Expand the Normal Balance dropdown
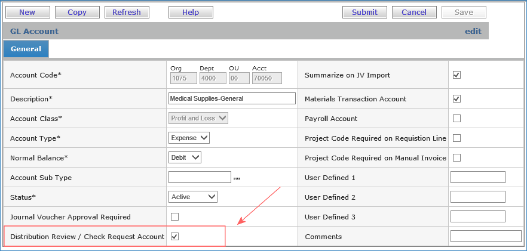527x251 pixels. click(185, 158)
